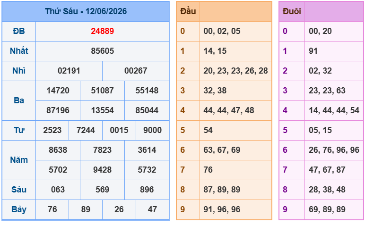Select the Năm prize number 5702
Image resolution: width=365 pixels, height=225 pixels.
tap(58, 170)
